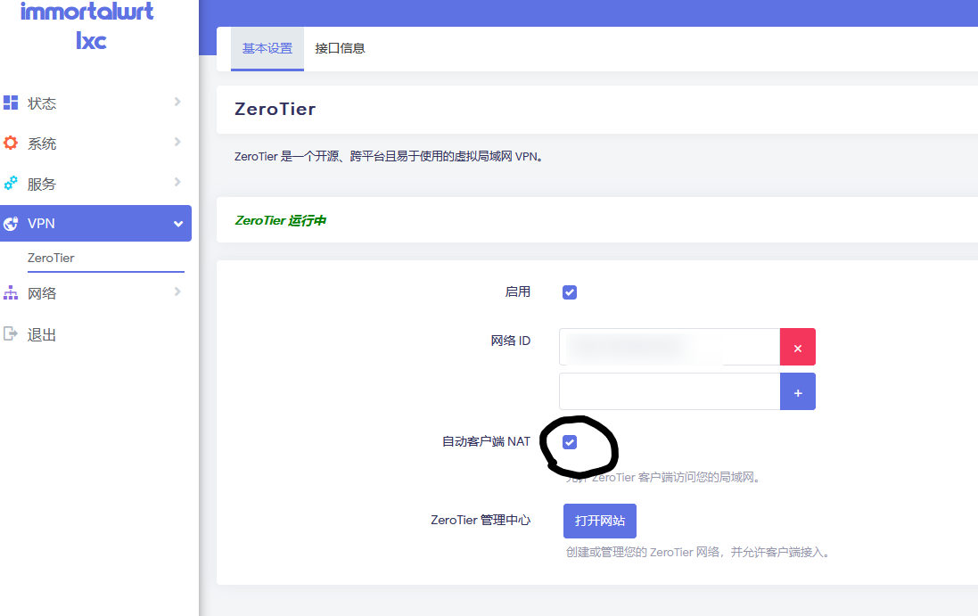This screenshot has width=978, height=616.
Task: Collapse the VPN menu chevron
Action: (178, 224)
